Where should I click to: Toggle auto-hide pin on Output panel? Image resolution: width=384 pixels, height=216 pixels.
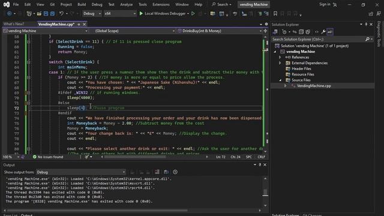[260, 165]
